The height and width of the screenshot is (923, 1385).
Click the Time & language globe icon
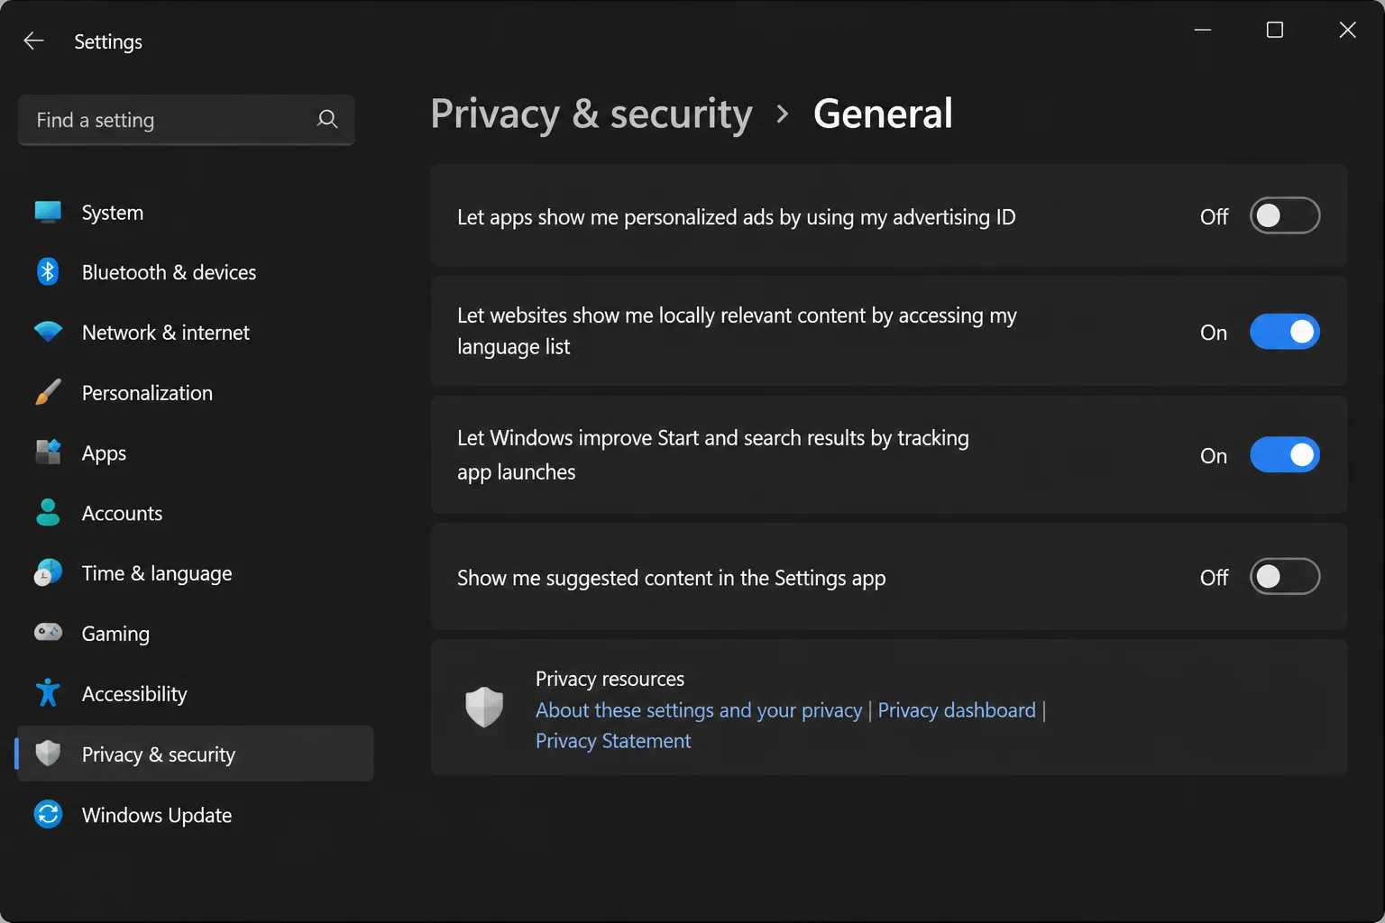pos(48,572)
